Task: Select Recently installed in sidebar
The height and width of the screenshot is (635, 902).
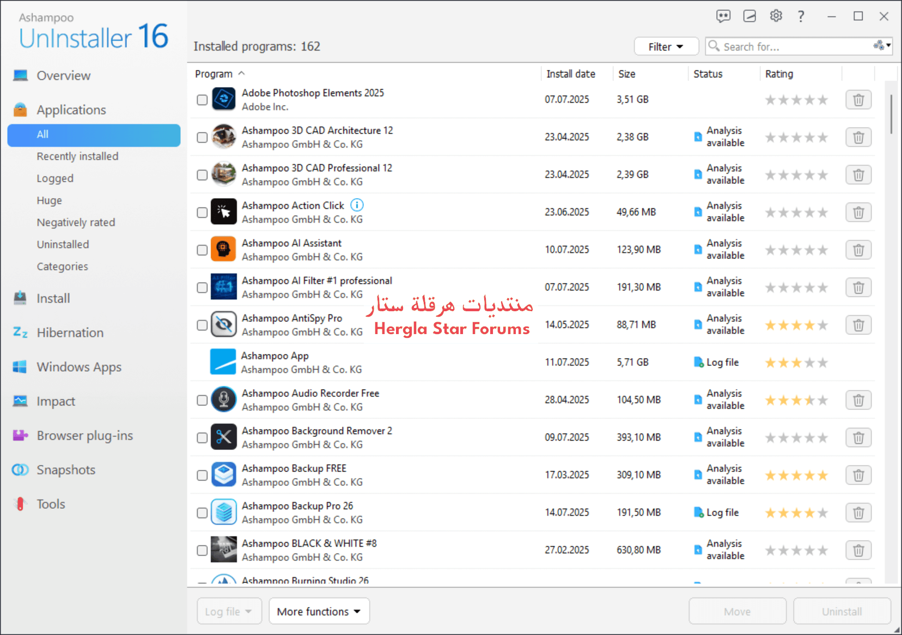Action: tap(77, 156)
